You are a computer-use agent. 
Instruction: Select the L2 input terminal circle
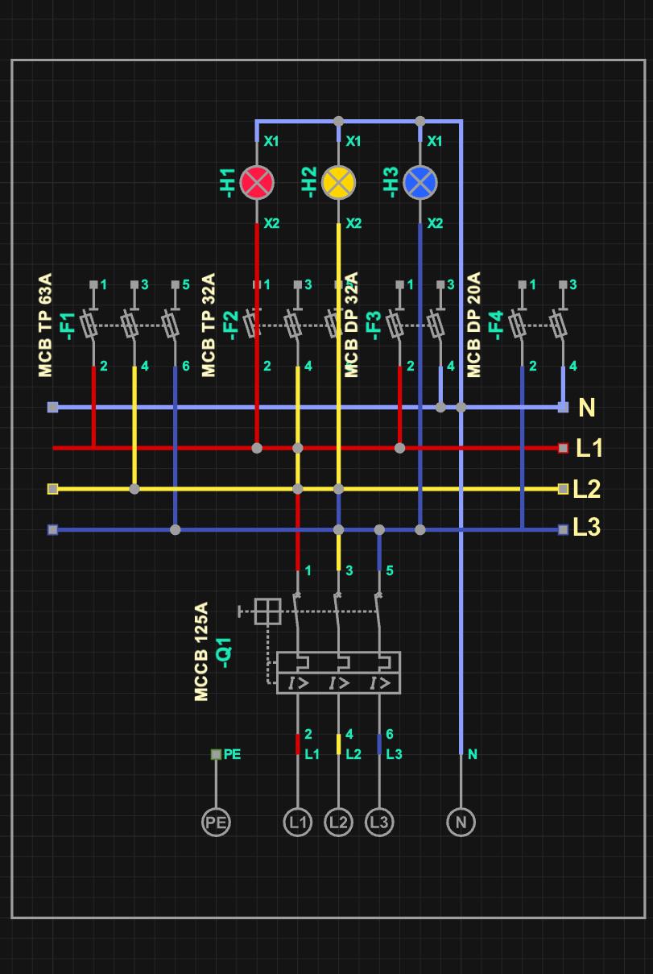[x=338, y=822]
